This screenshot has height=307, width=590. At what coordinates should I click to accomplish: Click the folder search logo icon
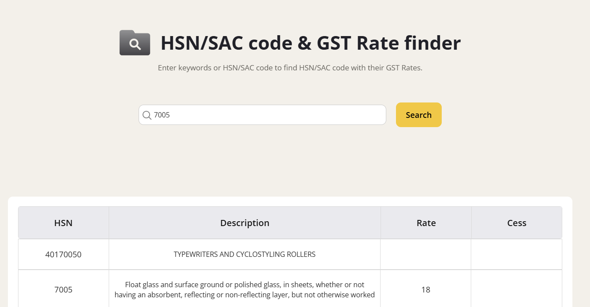[x=135, y=43]
